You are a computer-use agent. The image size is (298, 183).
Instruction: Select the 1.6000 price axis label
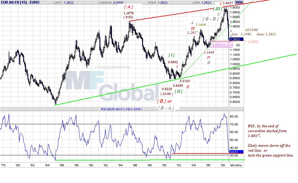[x=235, y=8]
